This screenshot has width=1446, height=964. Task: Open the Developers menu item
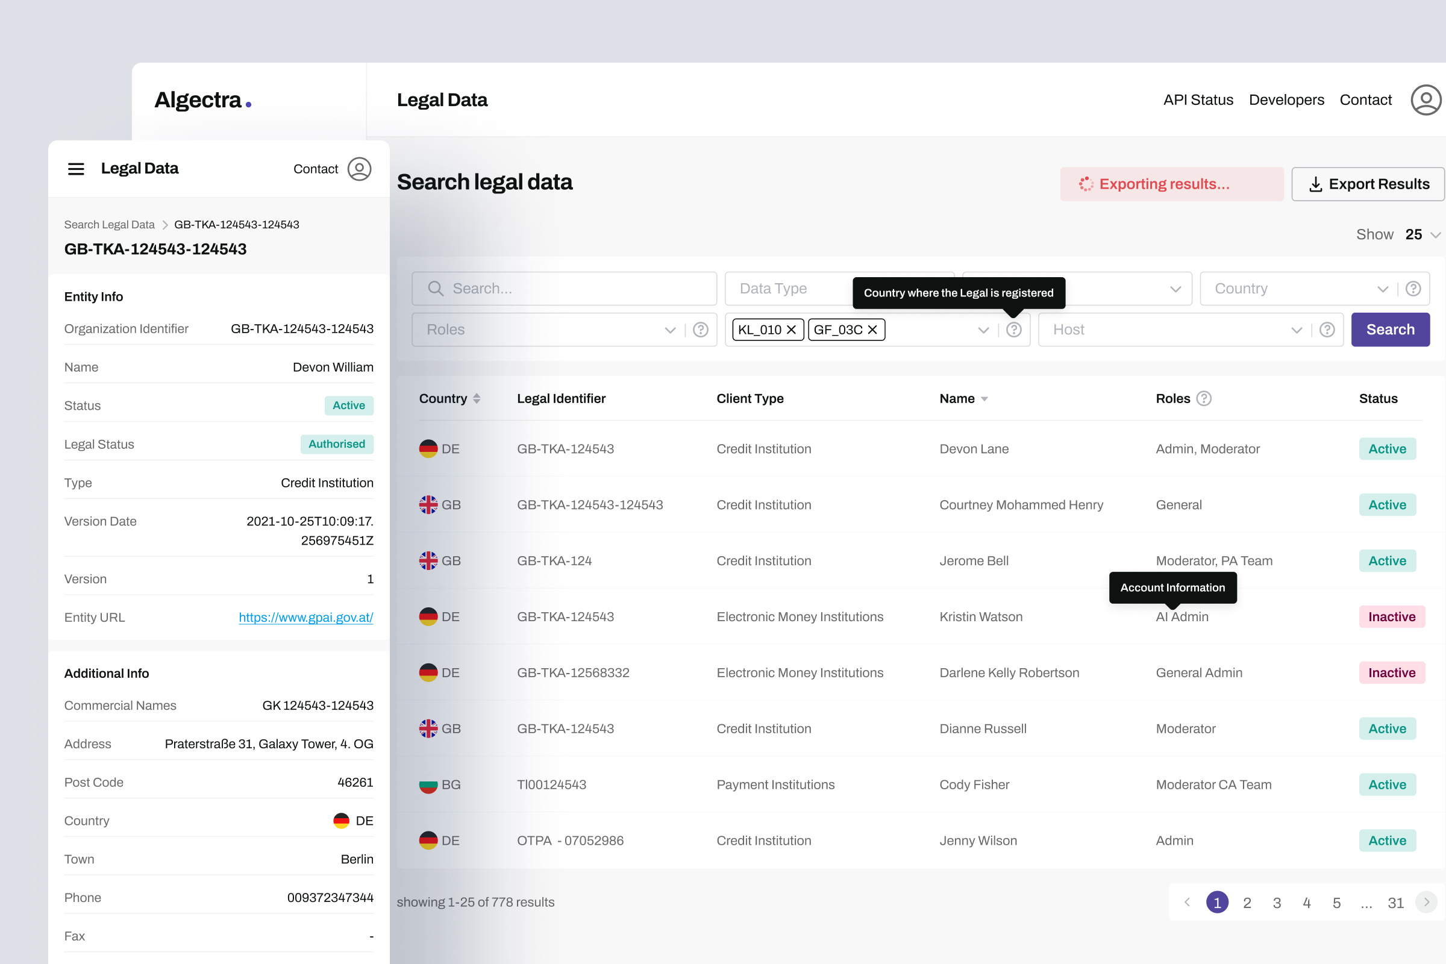point(1286,99)
